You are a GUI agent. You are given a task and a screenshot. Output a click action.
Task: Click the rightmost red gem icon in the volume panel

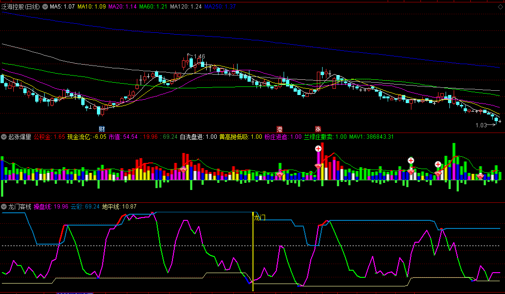tap(480, 177)
